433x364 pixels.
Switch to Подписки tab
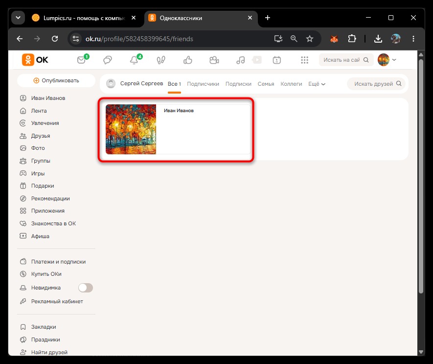pos(238,84)
